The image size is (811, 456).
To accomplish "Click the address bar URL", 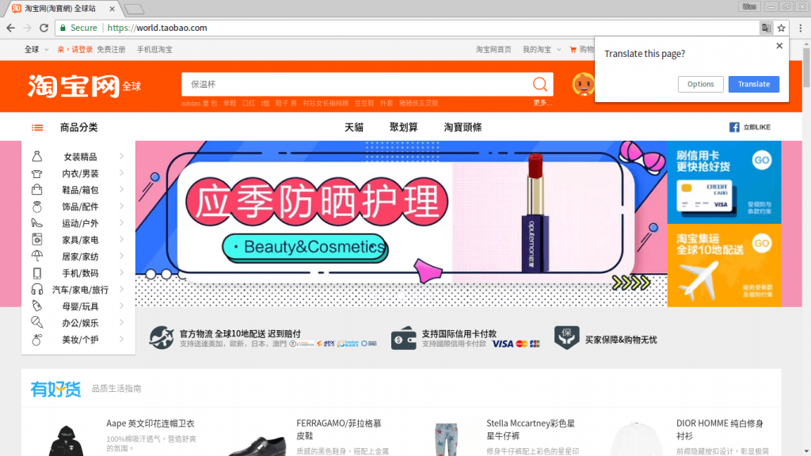I will 158,28.
